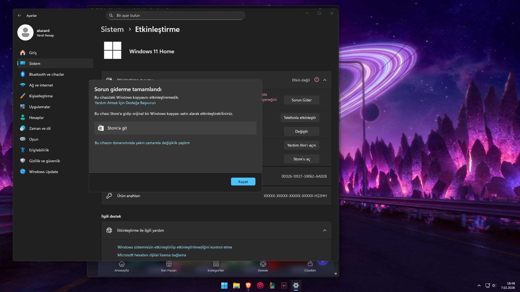Open Anasayfa in the browser window
The height and width of the screenshot is (292, 520).
tap(122, 266)
